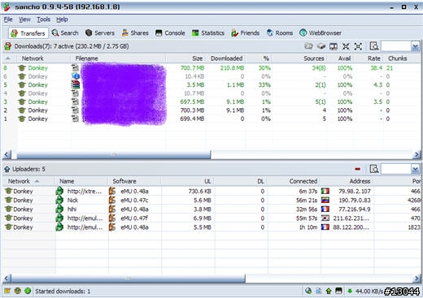
Task: Select the uploader named hihi
Action: pos(211,209)
